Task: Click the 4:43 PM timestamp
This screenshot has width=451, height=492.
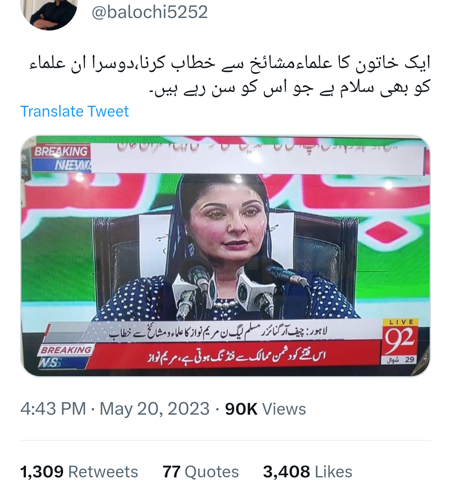Action: click(x=53, y=409)
